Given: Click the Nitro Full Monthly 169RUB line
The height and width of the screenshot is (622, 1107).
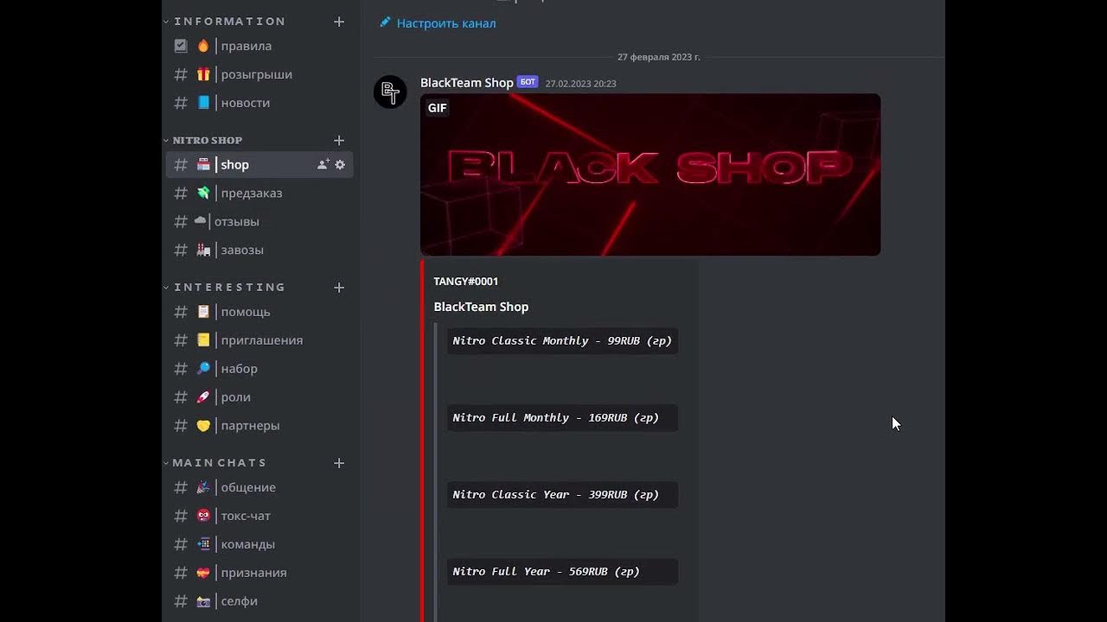Looking at the screenshot, I should coord(562,418).
